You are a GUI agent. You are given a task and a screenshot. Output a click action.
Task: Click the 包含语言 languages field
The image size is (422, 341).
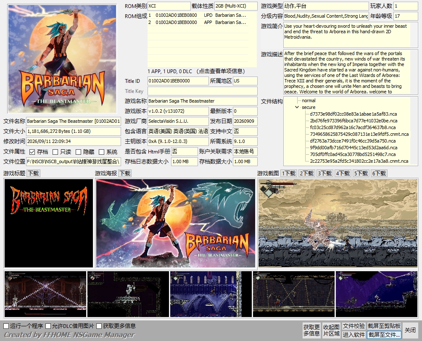[178, 131]
